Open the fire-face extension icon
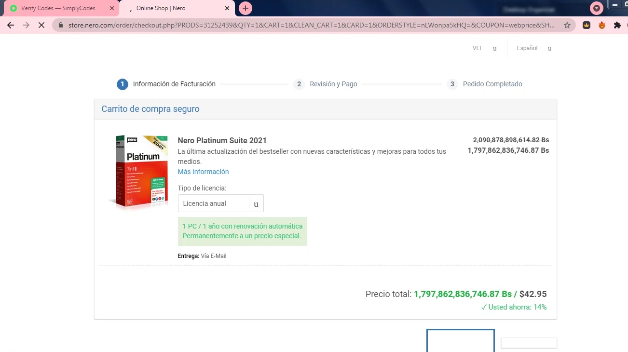Screen dimensions: 628x352 point(602,25)
